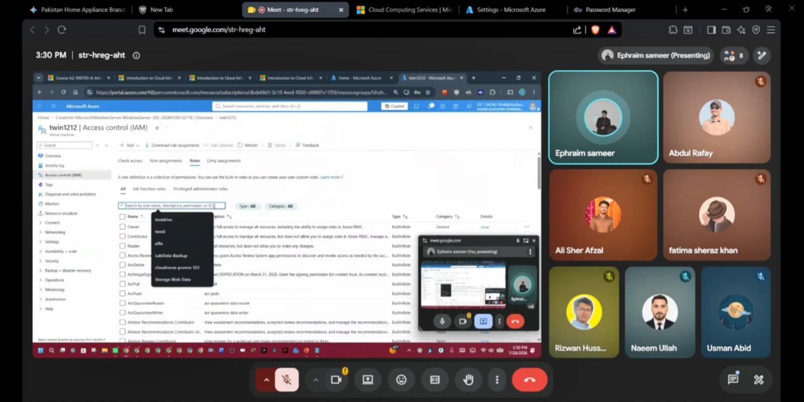
Task: Leave the call with the red button
Action: coord(530,379)
